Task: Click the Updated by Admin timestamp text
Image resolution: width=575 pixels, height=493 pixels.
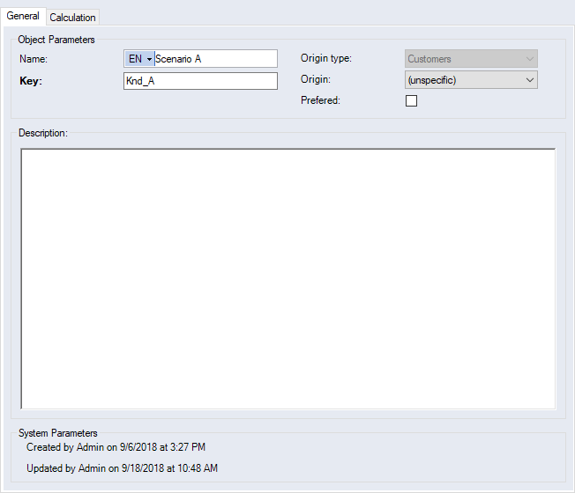Action: [122, 467]
